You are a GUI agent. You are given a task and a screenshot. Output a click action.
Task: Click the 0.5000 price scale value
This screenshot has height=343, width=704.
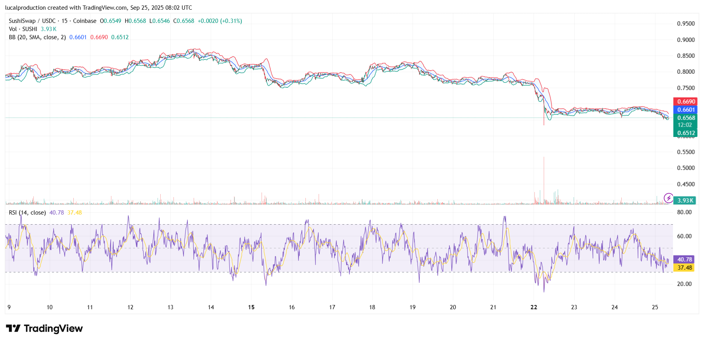pos(686,168)
